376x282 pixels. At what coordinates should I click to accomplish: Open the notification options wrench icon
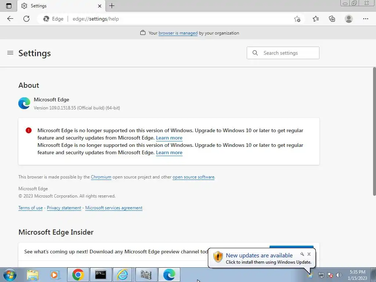click(302, 254)
